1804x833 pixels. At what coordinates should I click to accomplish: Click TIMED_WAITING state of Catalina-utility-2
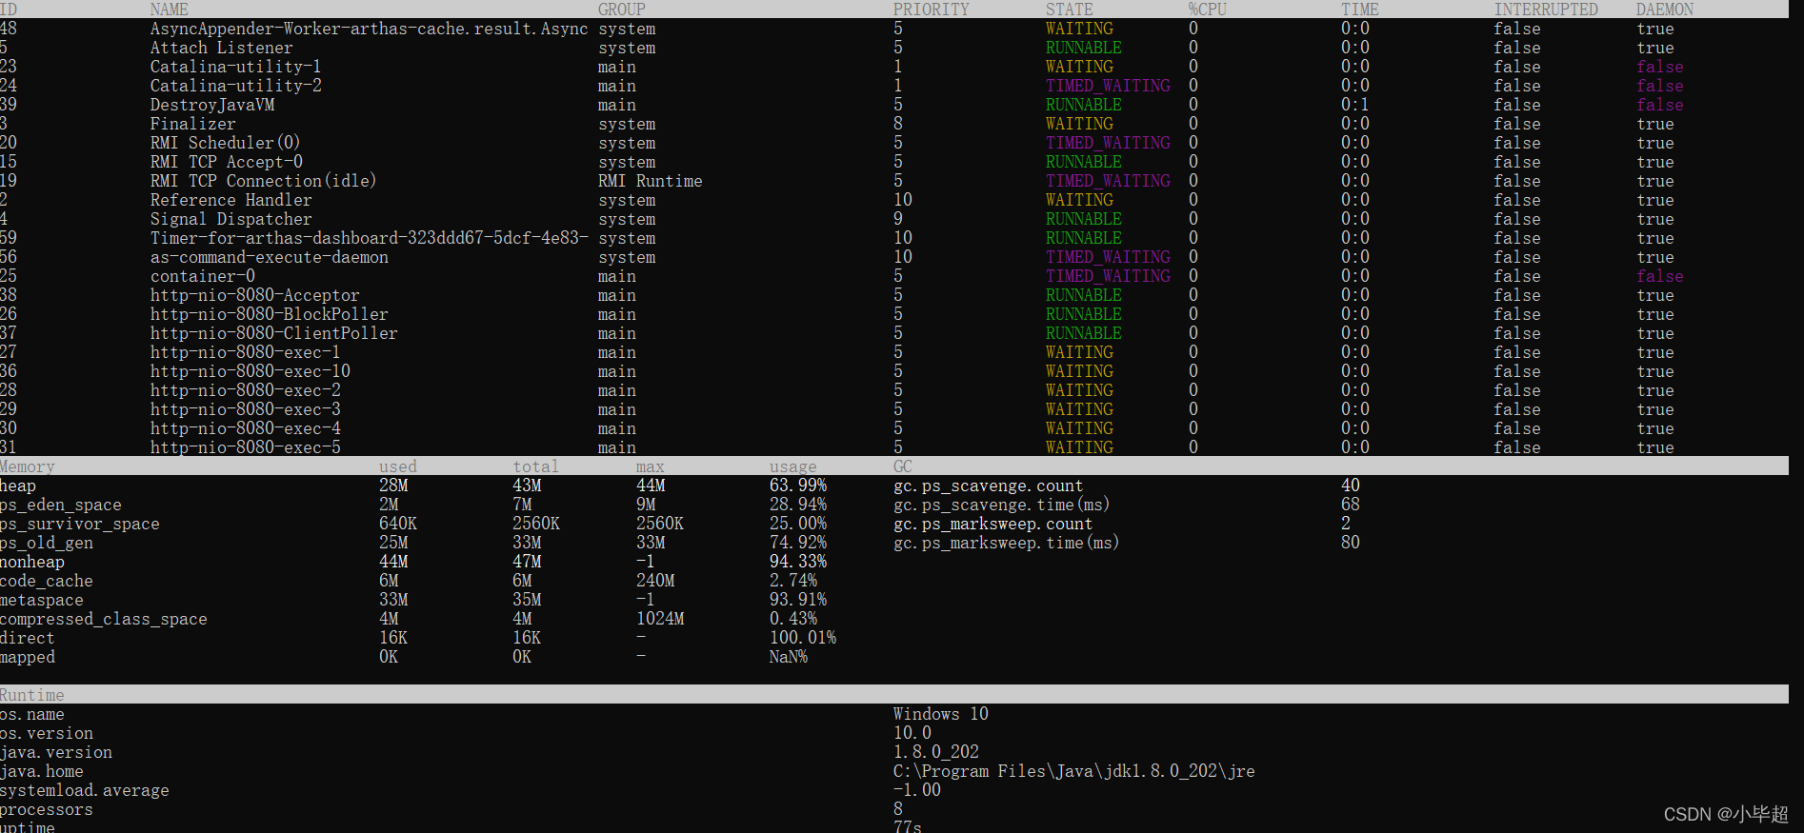1108,86
